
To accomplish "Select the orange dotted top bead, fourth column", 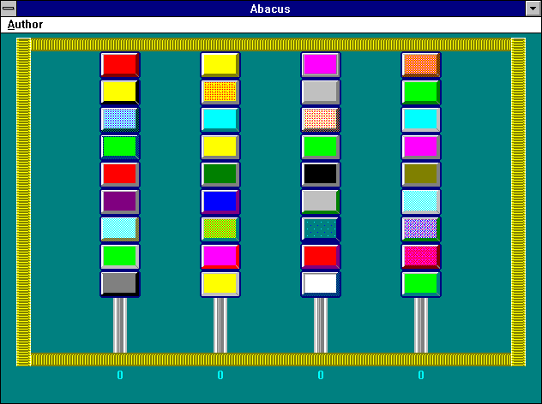I will point(421,65).
